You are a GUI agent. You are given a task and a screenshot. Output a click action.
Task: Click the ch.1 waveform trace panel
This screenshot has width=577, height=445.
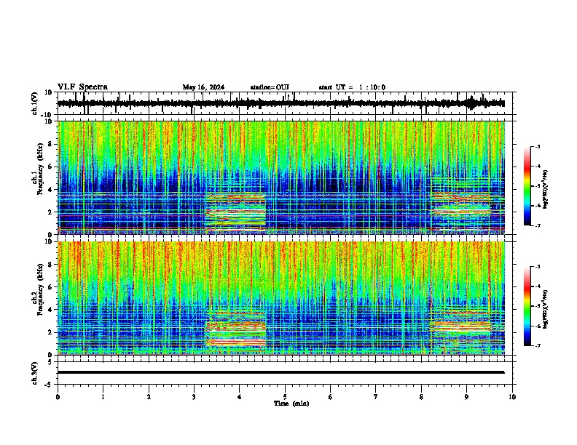[286, 103]
